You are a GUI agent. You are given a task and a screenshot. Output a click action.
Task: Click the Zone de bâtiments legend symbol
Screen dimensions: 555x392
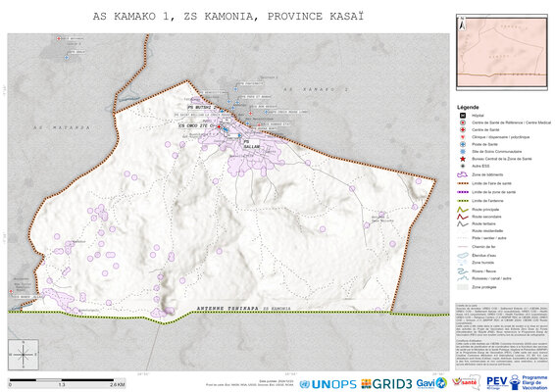(x=463, y=174)
